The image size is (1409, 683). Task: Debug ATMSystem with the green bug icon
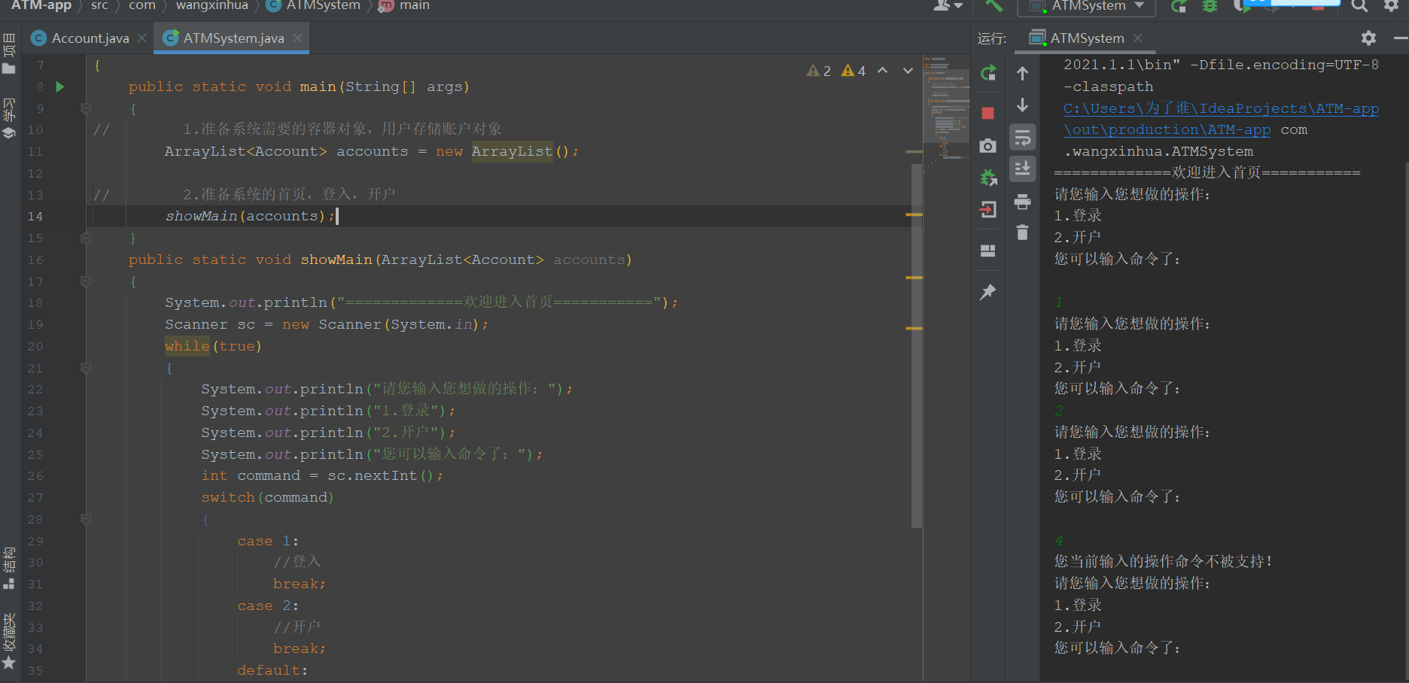tap(1210, 6)
